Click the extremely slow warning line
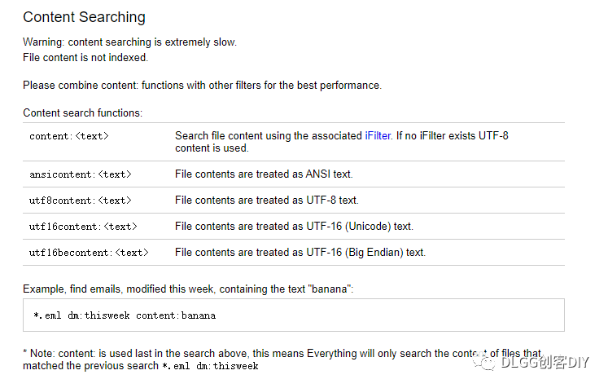Screen dimensions: 608x388 [129, 42]
